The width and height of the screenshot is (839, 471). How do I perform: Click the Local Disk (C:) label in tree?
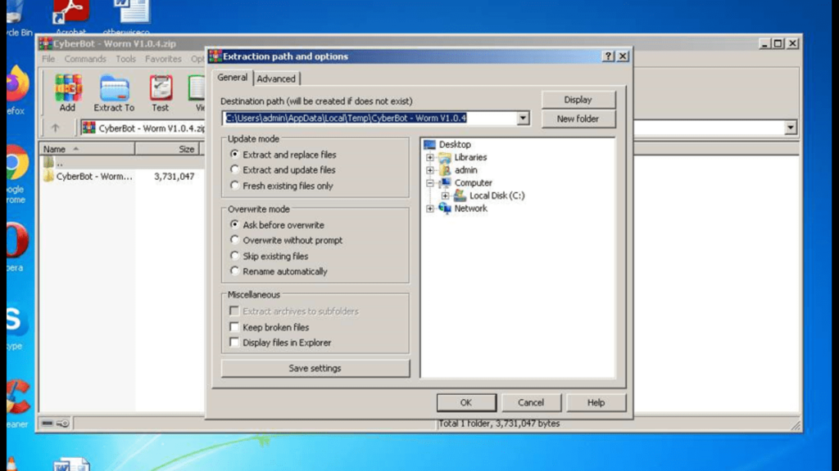click(x=497, y=195)
